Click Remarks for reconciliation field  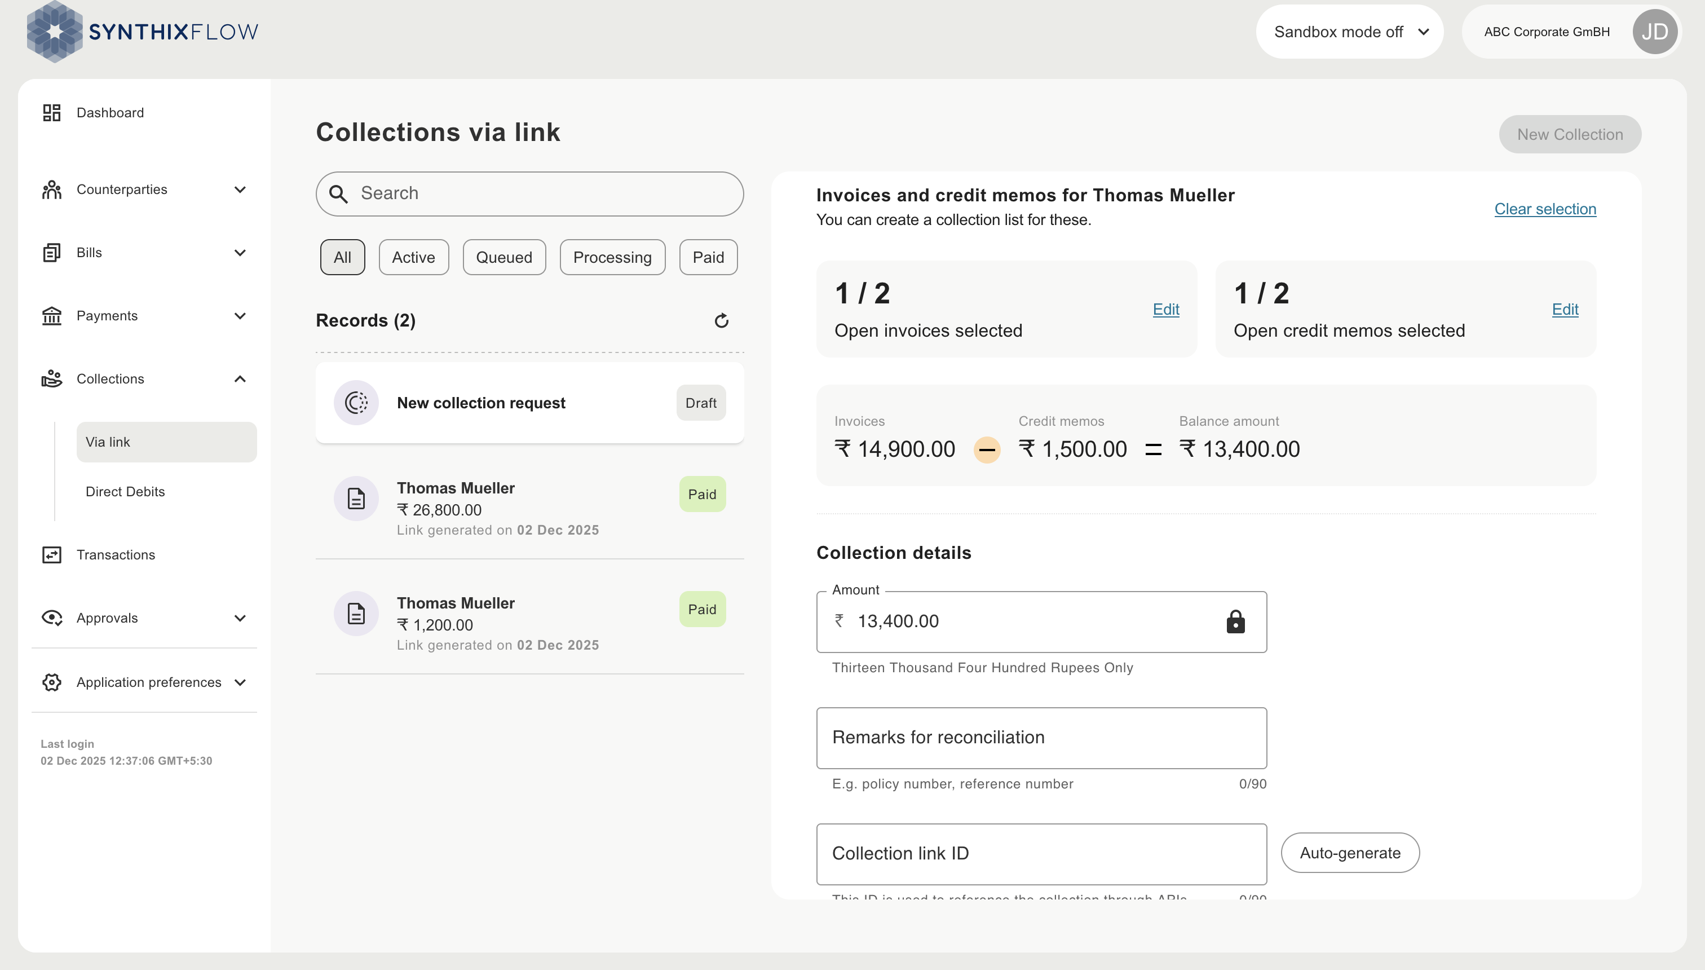(1041, 738)
